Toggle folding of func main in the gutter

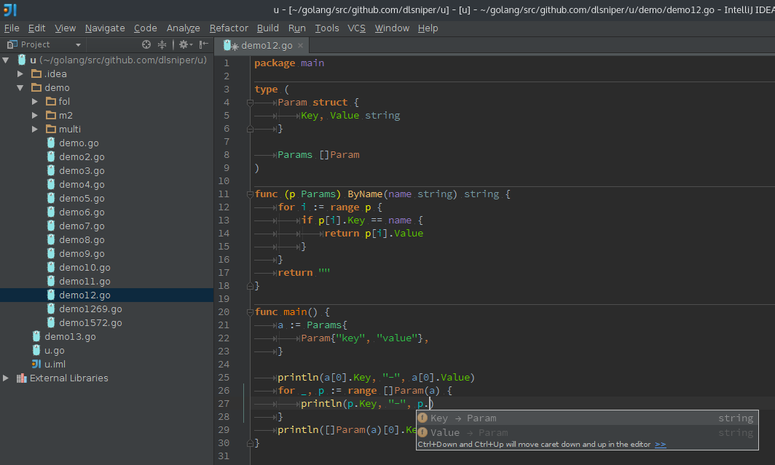[250, 311]
